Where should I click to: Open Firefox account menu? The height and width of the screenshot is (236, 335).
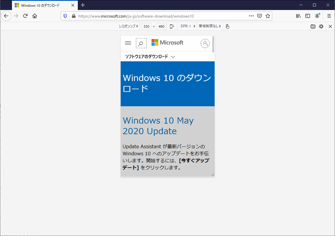pos(317,16)
